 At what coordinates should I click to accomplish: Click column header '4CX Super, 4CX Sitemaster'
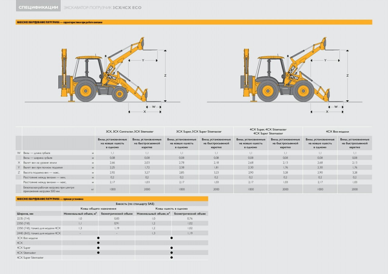268,130
